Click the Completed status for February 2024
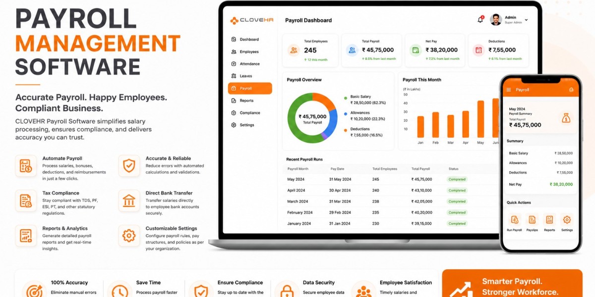 click(457, 212)
